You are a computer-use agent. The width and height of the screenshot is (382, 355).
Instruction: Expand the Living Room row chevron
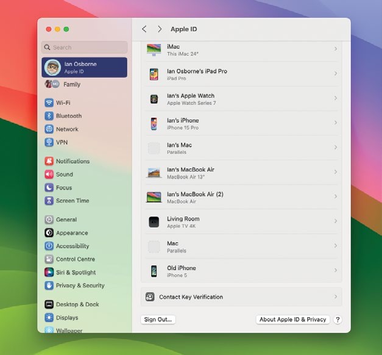(336, 221)
